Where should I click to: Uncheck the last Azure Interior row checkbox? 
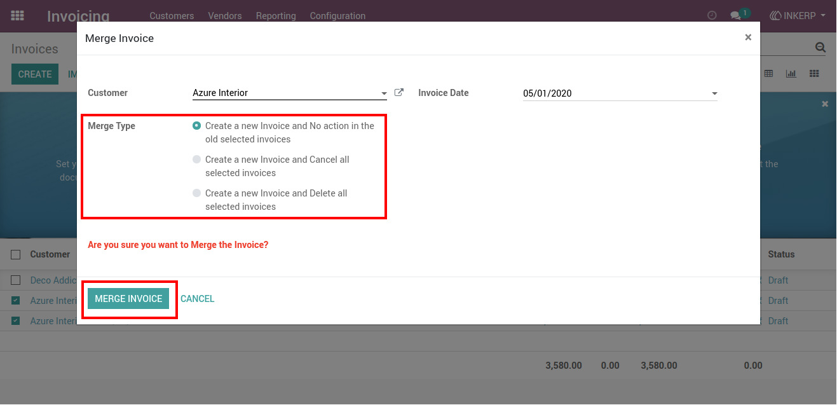[16, 321]
